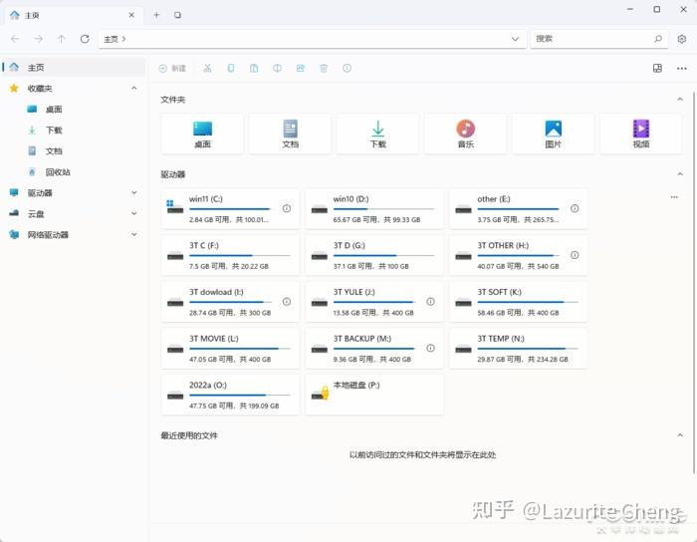This screenshot has width=697, height=542.
Task: Open the 3T TEMP (N:) drive
Action: (519, 348)
